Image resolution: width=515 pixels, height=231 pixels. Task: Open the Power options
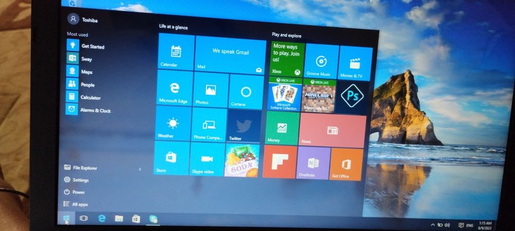pyautogui.click(x=74, y=192)
